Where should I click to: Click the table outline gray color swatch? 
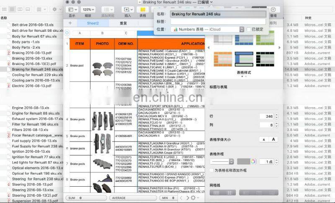(x=243, y=161)
